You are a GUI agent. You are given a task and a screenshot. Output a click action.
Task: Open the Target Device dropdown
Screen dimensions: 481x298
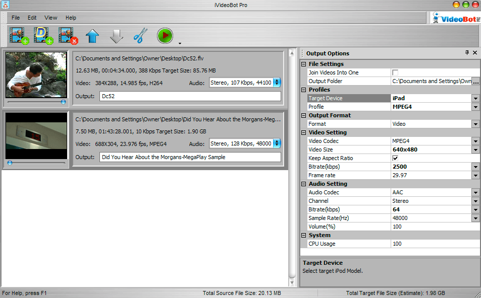click(x=475, y=98)
